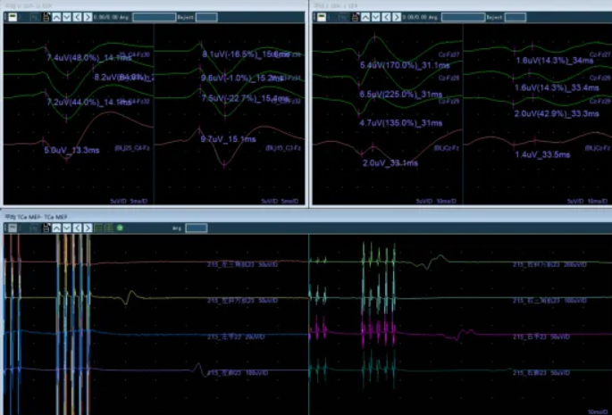This screenshot has width=612, height=415.
Task: Click down arrow in TCe MEP window toolbar
Action: [x=67, y=228]
